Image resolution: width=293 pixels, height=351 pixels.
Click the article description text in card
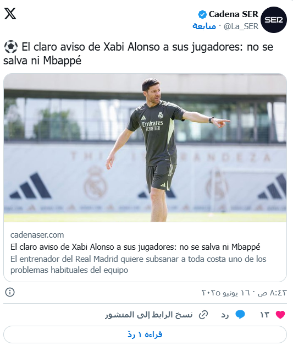pos(138,265)
